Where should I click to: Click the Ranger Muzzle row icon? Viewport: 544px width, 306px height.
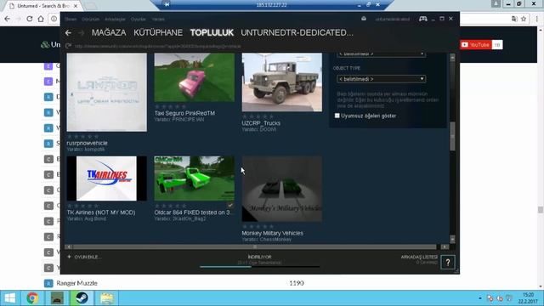(48, 283)
